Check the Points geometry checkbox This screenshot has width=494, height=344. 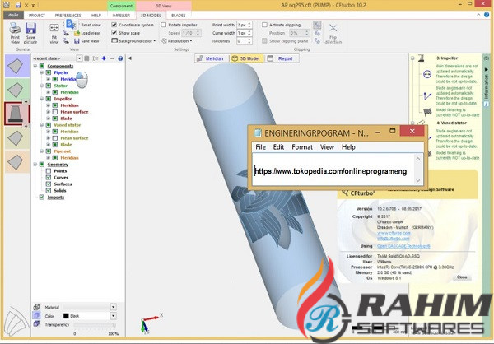click(49, 170)
